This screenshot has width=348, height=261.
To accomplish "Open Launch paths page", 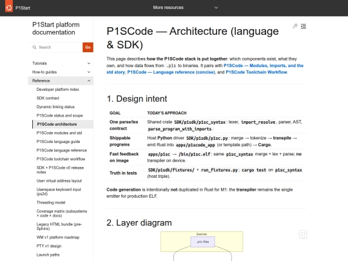I will click(48, 255).
